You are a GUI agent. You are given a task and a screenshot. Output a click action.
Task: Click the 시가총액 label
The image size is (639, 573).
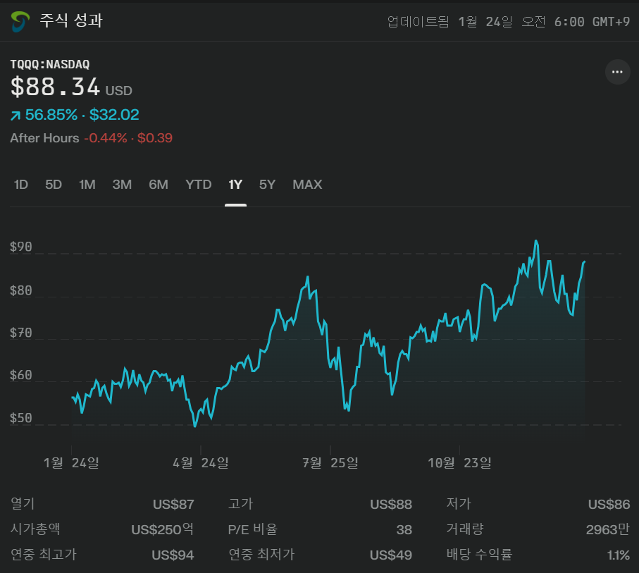pos(35,529)
